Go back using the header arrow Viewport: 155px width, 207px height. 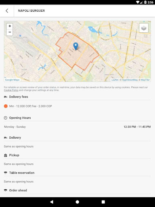(x=7, y=11)
